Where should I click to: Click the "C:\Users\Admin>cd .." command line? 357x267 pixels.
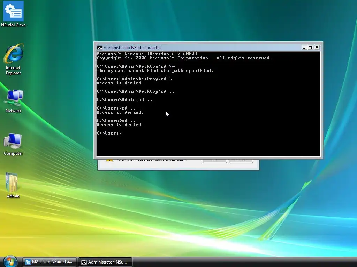[x=124, y=100]
